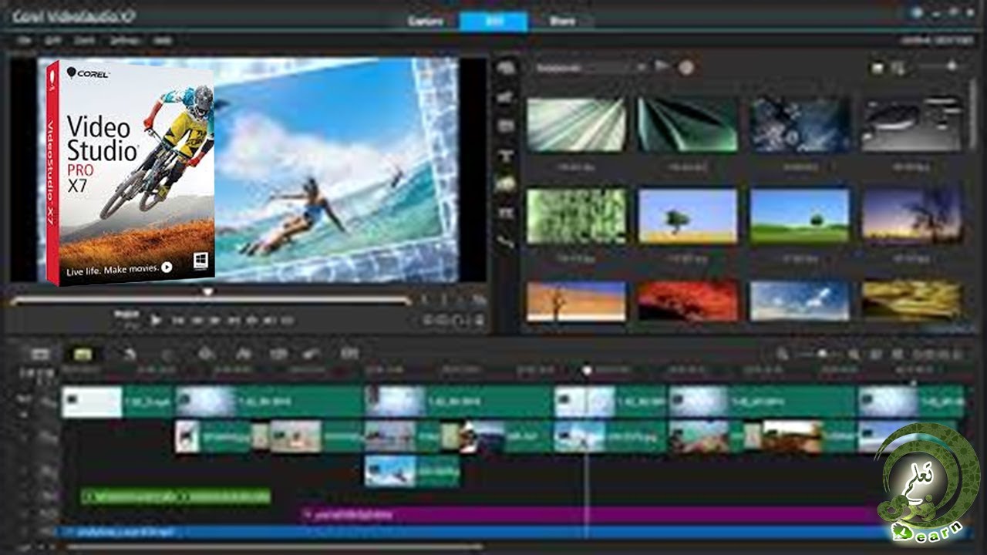Switch to the Share step tab
This screenshot has width=987, height=555.
tap(562, 21)
